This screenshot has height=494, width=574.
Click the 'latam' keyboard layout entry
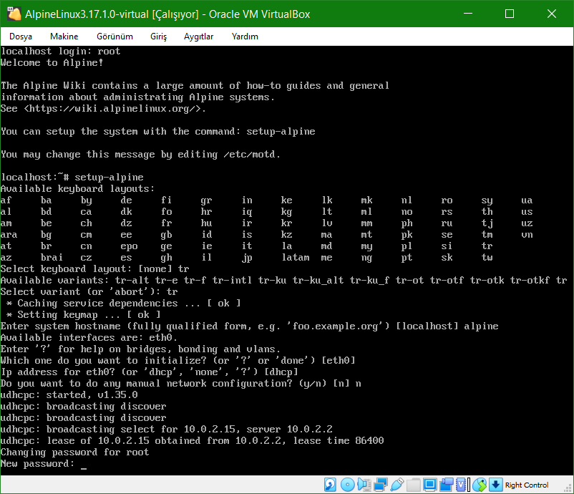[x=296, y=258]
